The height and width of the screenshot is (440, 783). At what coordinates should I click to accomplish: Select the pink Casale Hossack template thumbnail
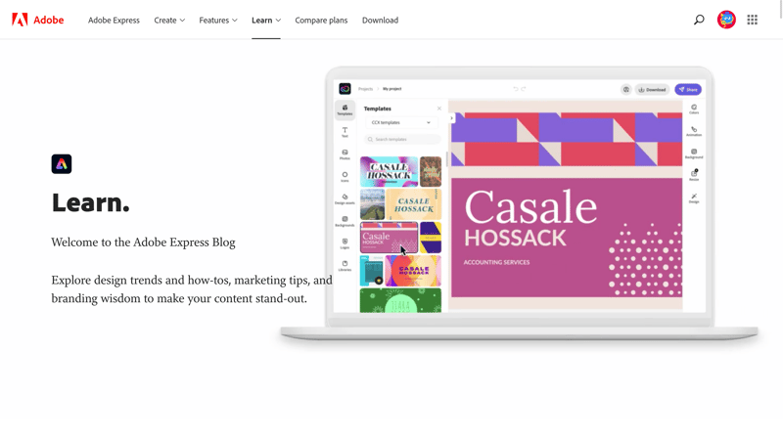pos(389,238)
